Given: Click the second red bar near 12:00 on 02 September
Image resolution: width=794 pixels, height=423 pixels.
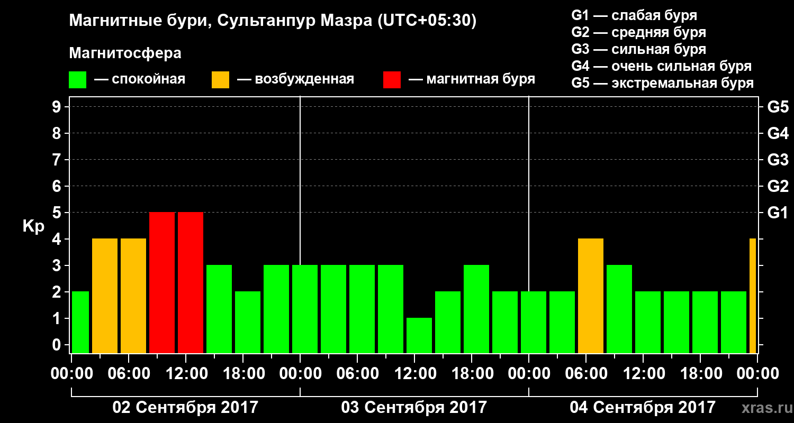Looking at the screenshot, I should 191,283.
